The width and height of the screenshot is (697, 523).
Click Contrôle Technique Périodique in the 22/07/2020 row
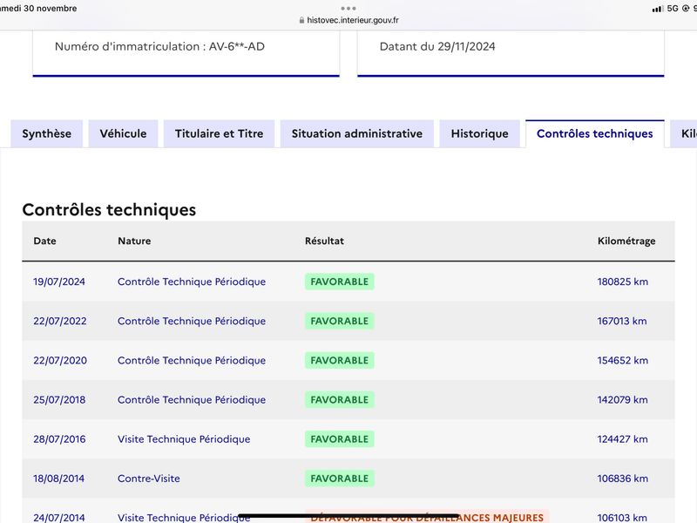[x=192, y=360]
